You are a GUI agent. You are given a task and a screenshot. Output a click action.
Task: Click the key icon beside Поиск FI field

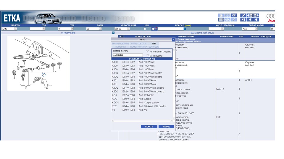point(154,29)
